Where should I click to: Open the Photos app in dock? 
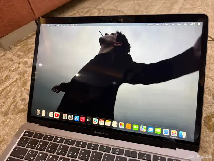tap(122, 125)
